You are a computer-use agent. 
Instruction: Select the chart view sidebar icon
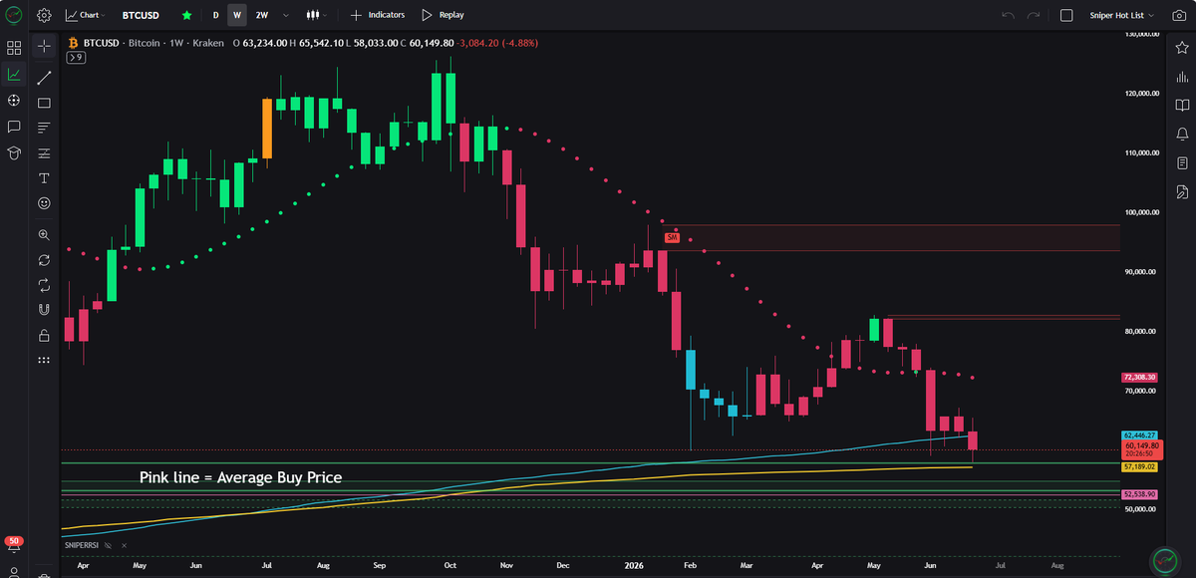pyautogui.click(x=14, y=74)
